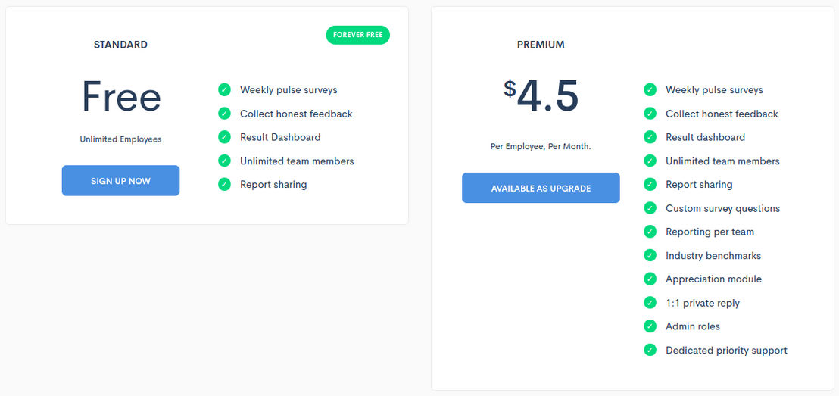Click Report sharing text in Premium
Screen dimensions: 839x396
pyautogui.click(x=699, y=184)
